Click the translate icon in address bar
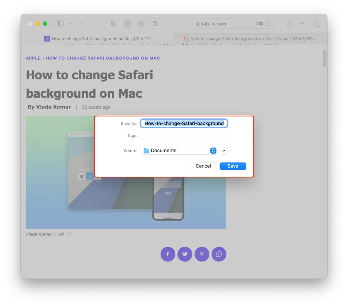 coord(259,24)
